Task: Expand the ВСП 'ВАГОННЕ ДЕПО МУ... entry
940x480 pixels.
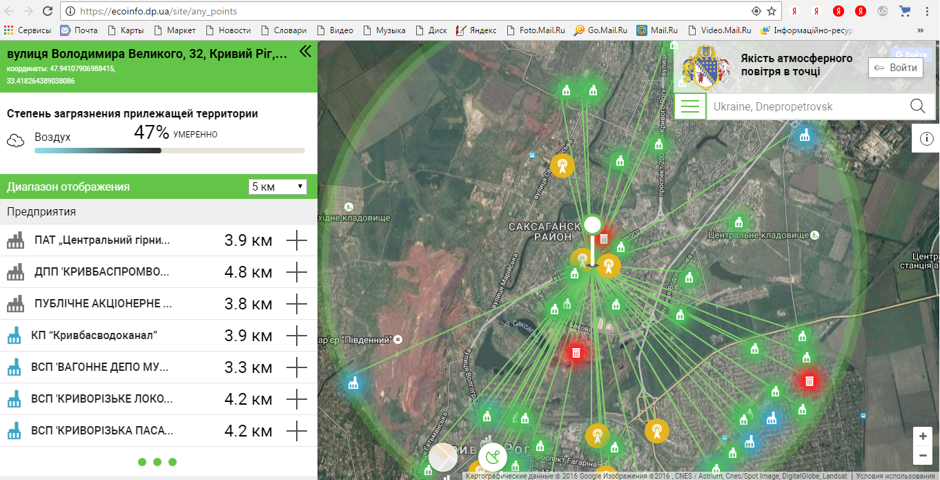Action: coord(296,367)
